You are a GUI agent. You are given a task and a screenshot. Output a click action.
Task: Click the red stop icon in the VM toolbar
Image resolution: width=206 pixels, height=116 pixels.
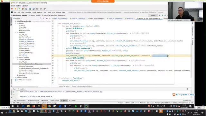12,9
